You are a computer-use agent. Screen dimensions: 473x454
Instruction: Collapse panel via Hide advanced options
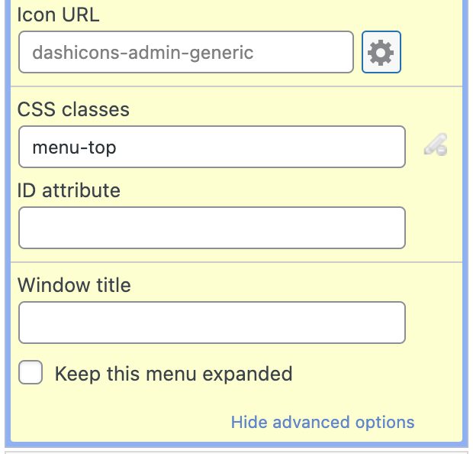click(x=323, y=422)
